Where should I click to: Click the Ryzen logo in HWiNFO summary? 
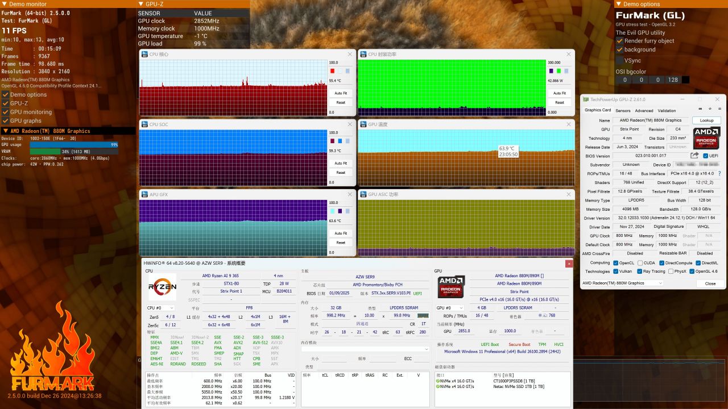[162, 287]
